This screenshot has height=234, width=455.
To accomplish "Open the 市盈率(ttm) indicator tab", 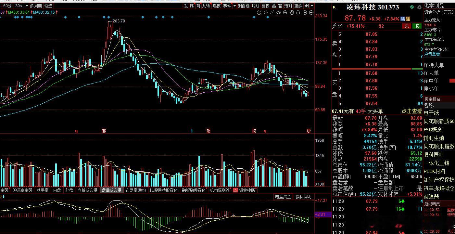I will tap(136, 190).
